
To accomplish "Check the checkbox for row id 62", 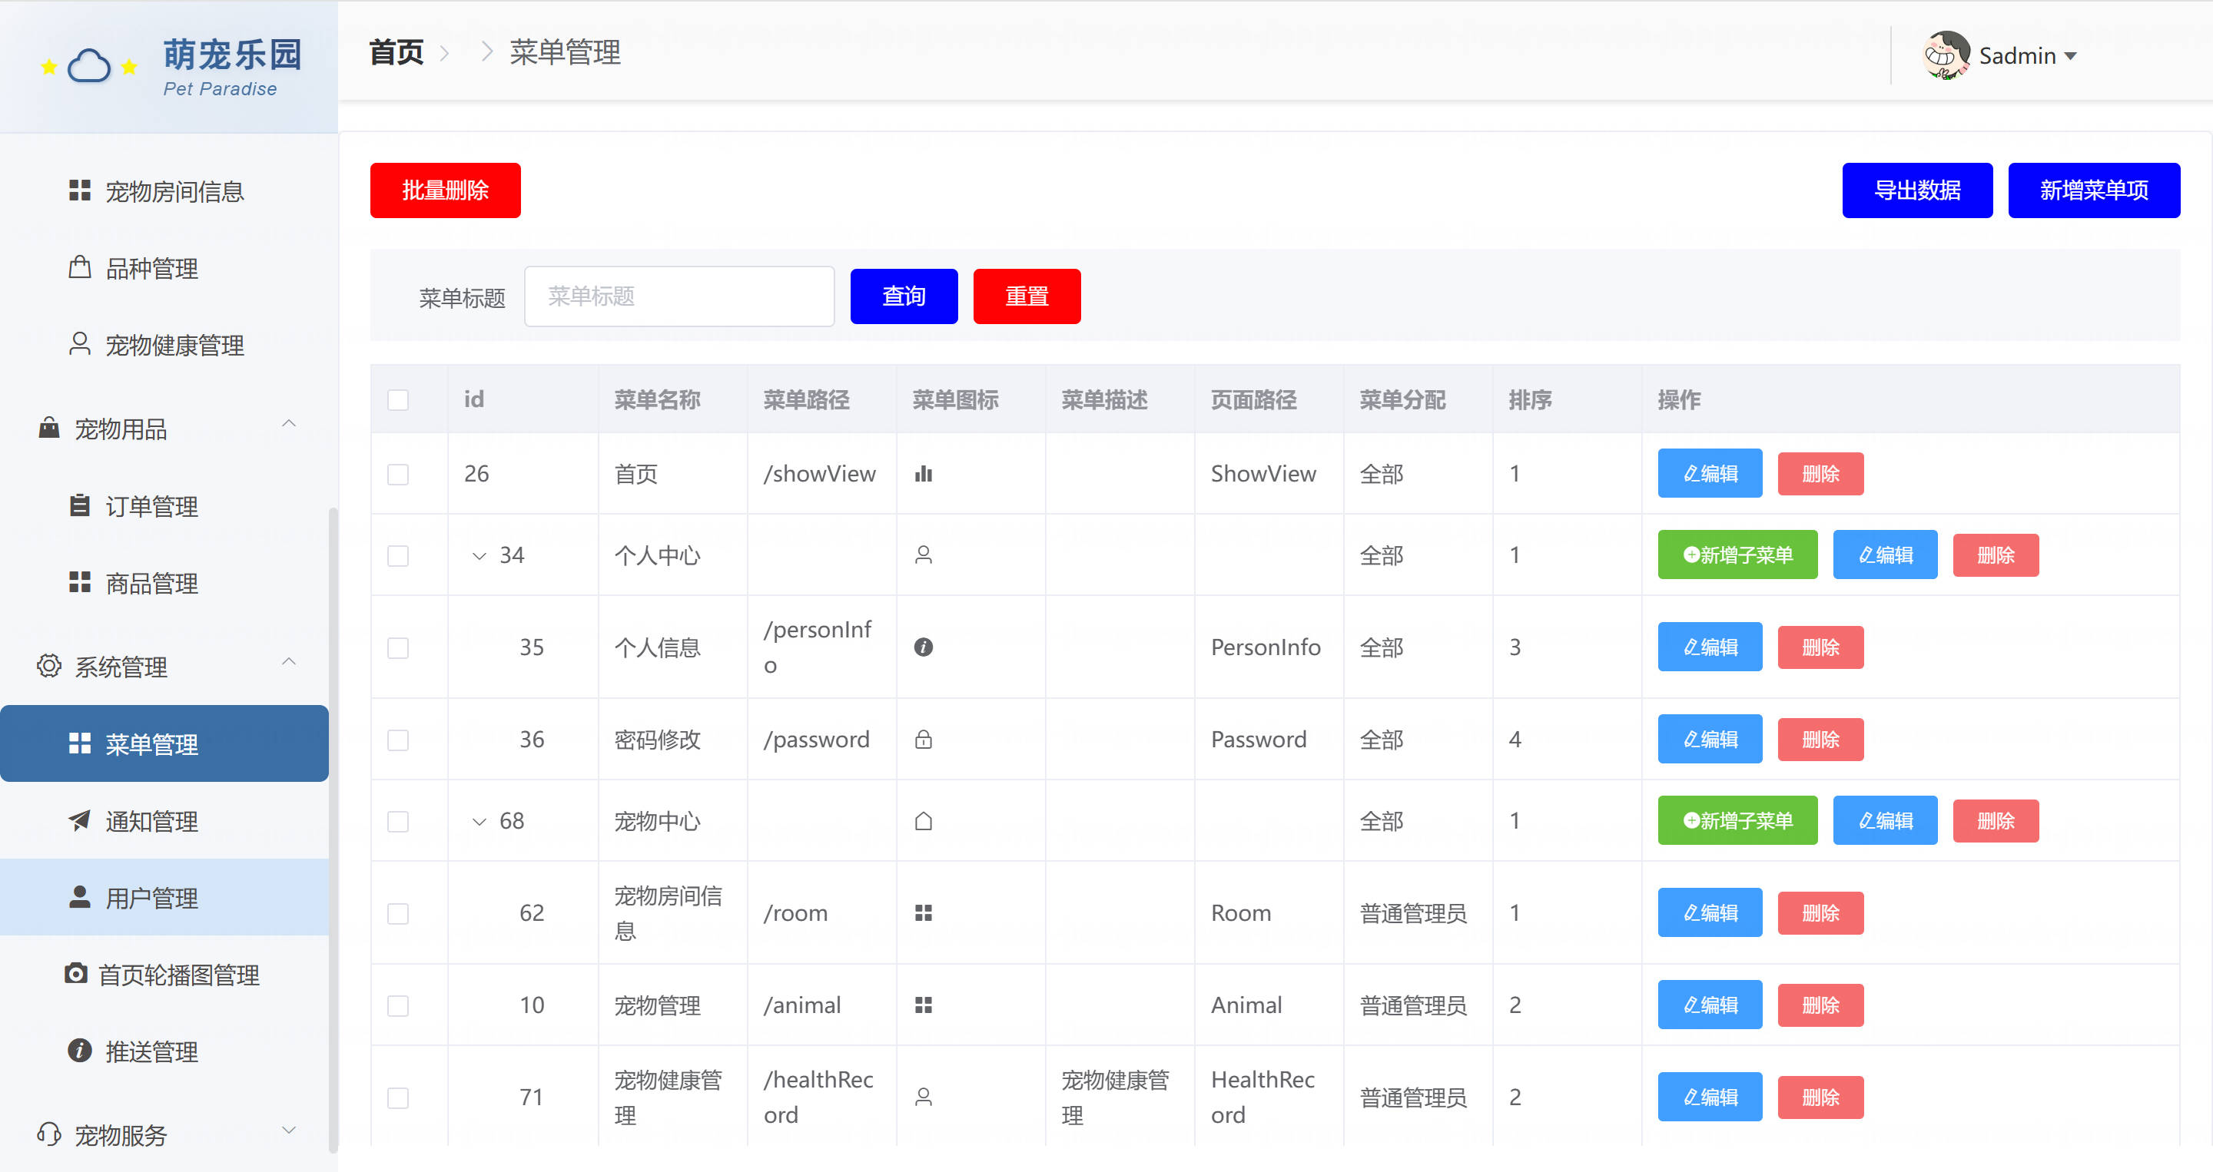I will click(x=398, y=912).
